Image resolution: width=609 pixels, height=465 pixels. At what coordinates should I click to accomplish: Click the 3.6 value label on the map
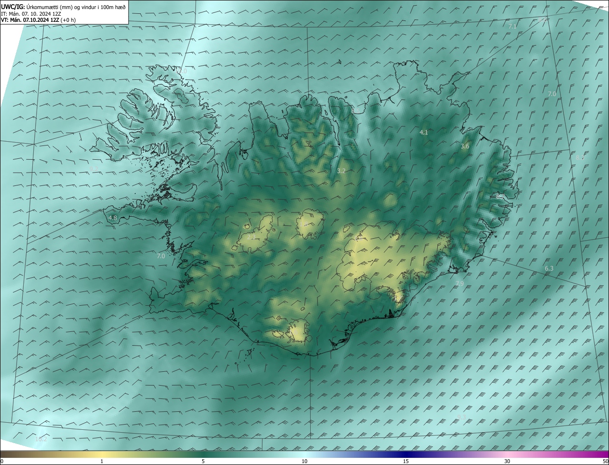465,146
